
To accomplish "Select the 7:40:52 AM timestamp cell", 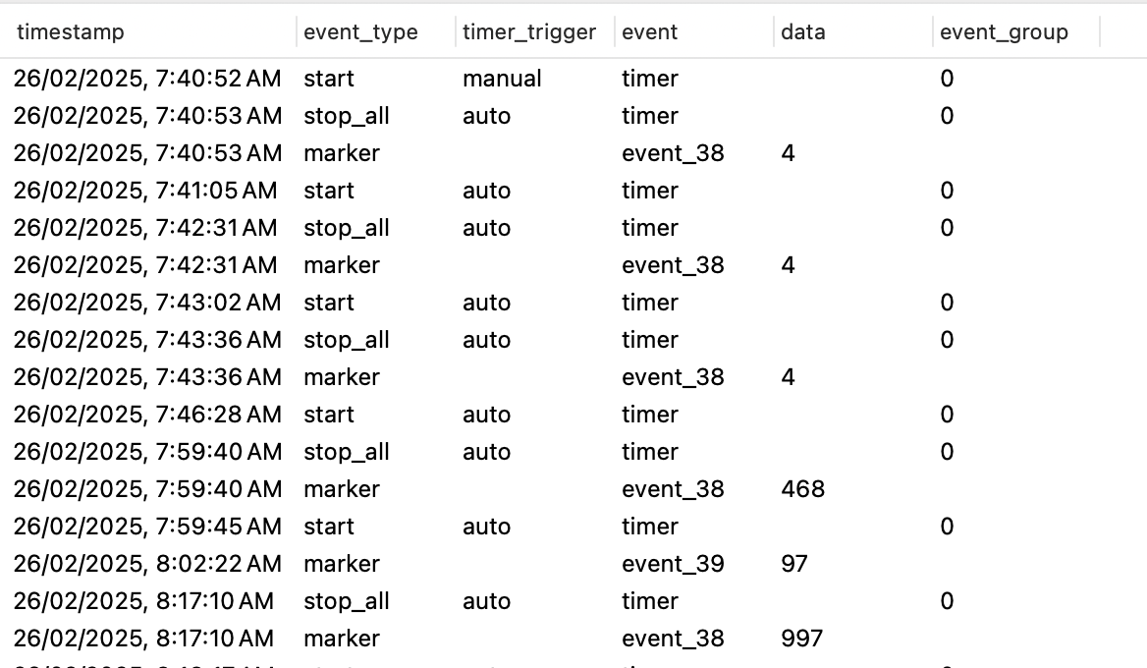I will click(x=147, y=79).
